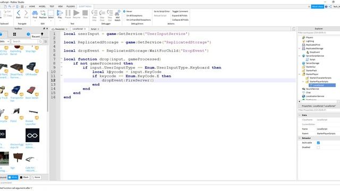Collapse the ServerScriptService tree node
Image resolution: width=340 pixels, height=191 pixels.
pyautogui.click(x=300, y=56)
